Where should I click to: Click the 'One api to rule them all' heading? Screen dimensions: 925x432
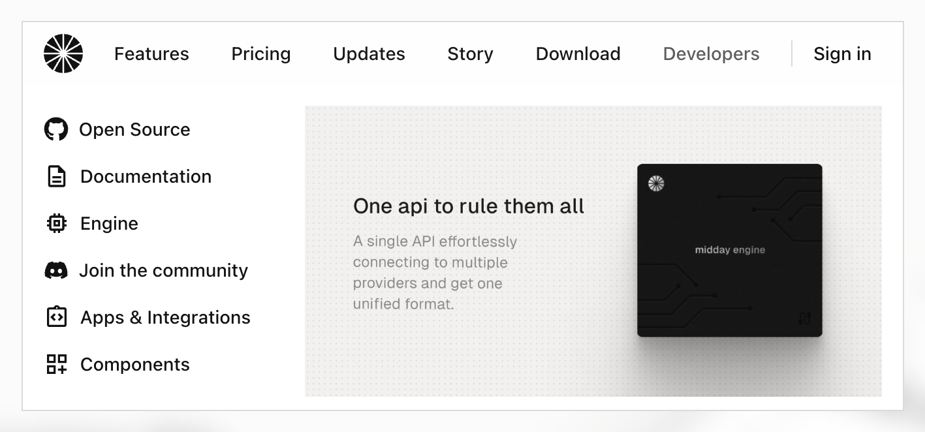click(x=469, y=206)
